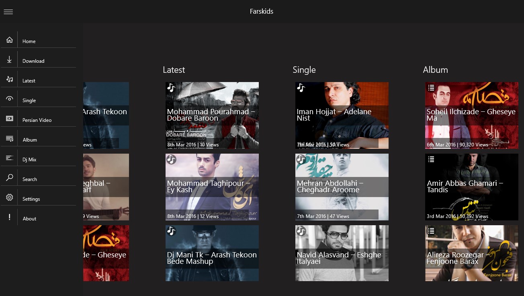Open Iman Hojjat – Adelane Nist single
Image resolution: width=524 pixels, height=296 pixels.
point(342,115)
